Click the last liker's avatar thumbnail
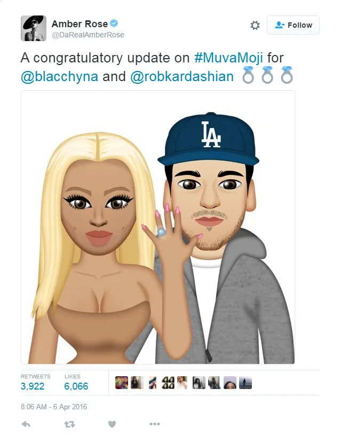 [246, 383]
